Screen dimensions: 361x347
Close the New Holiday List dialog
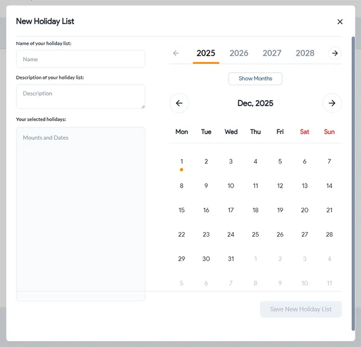pos(340,22)
